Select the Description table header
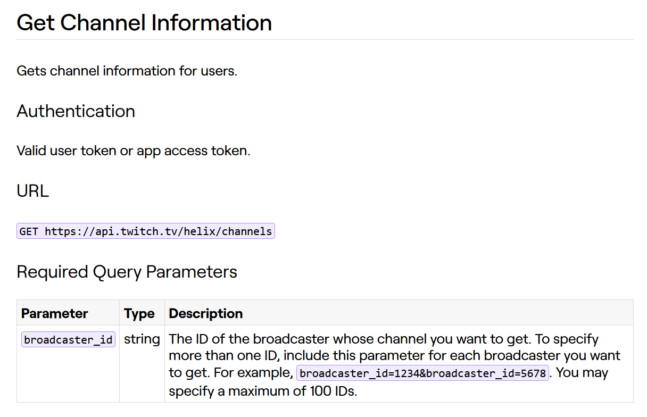647x417 pixels. point(205,313)
